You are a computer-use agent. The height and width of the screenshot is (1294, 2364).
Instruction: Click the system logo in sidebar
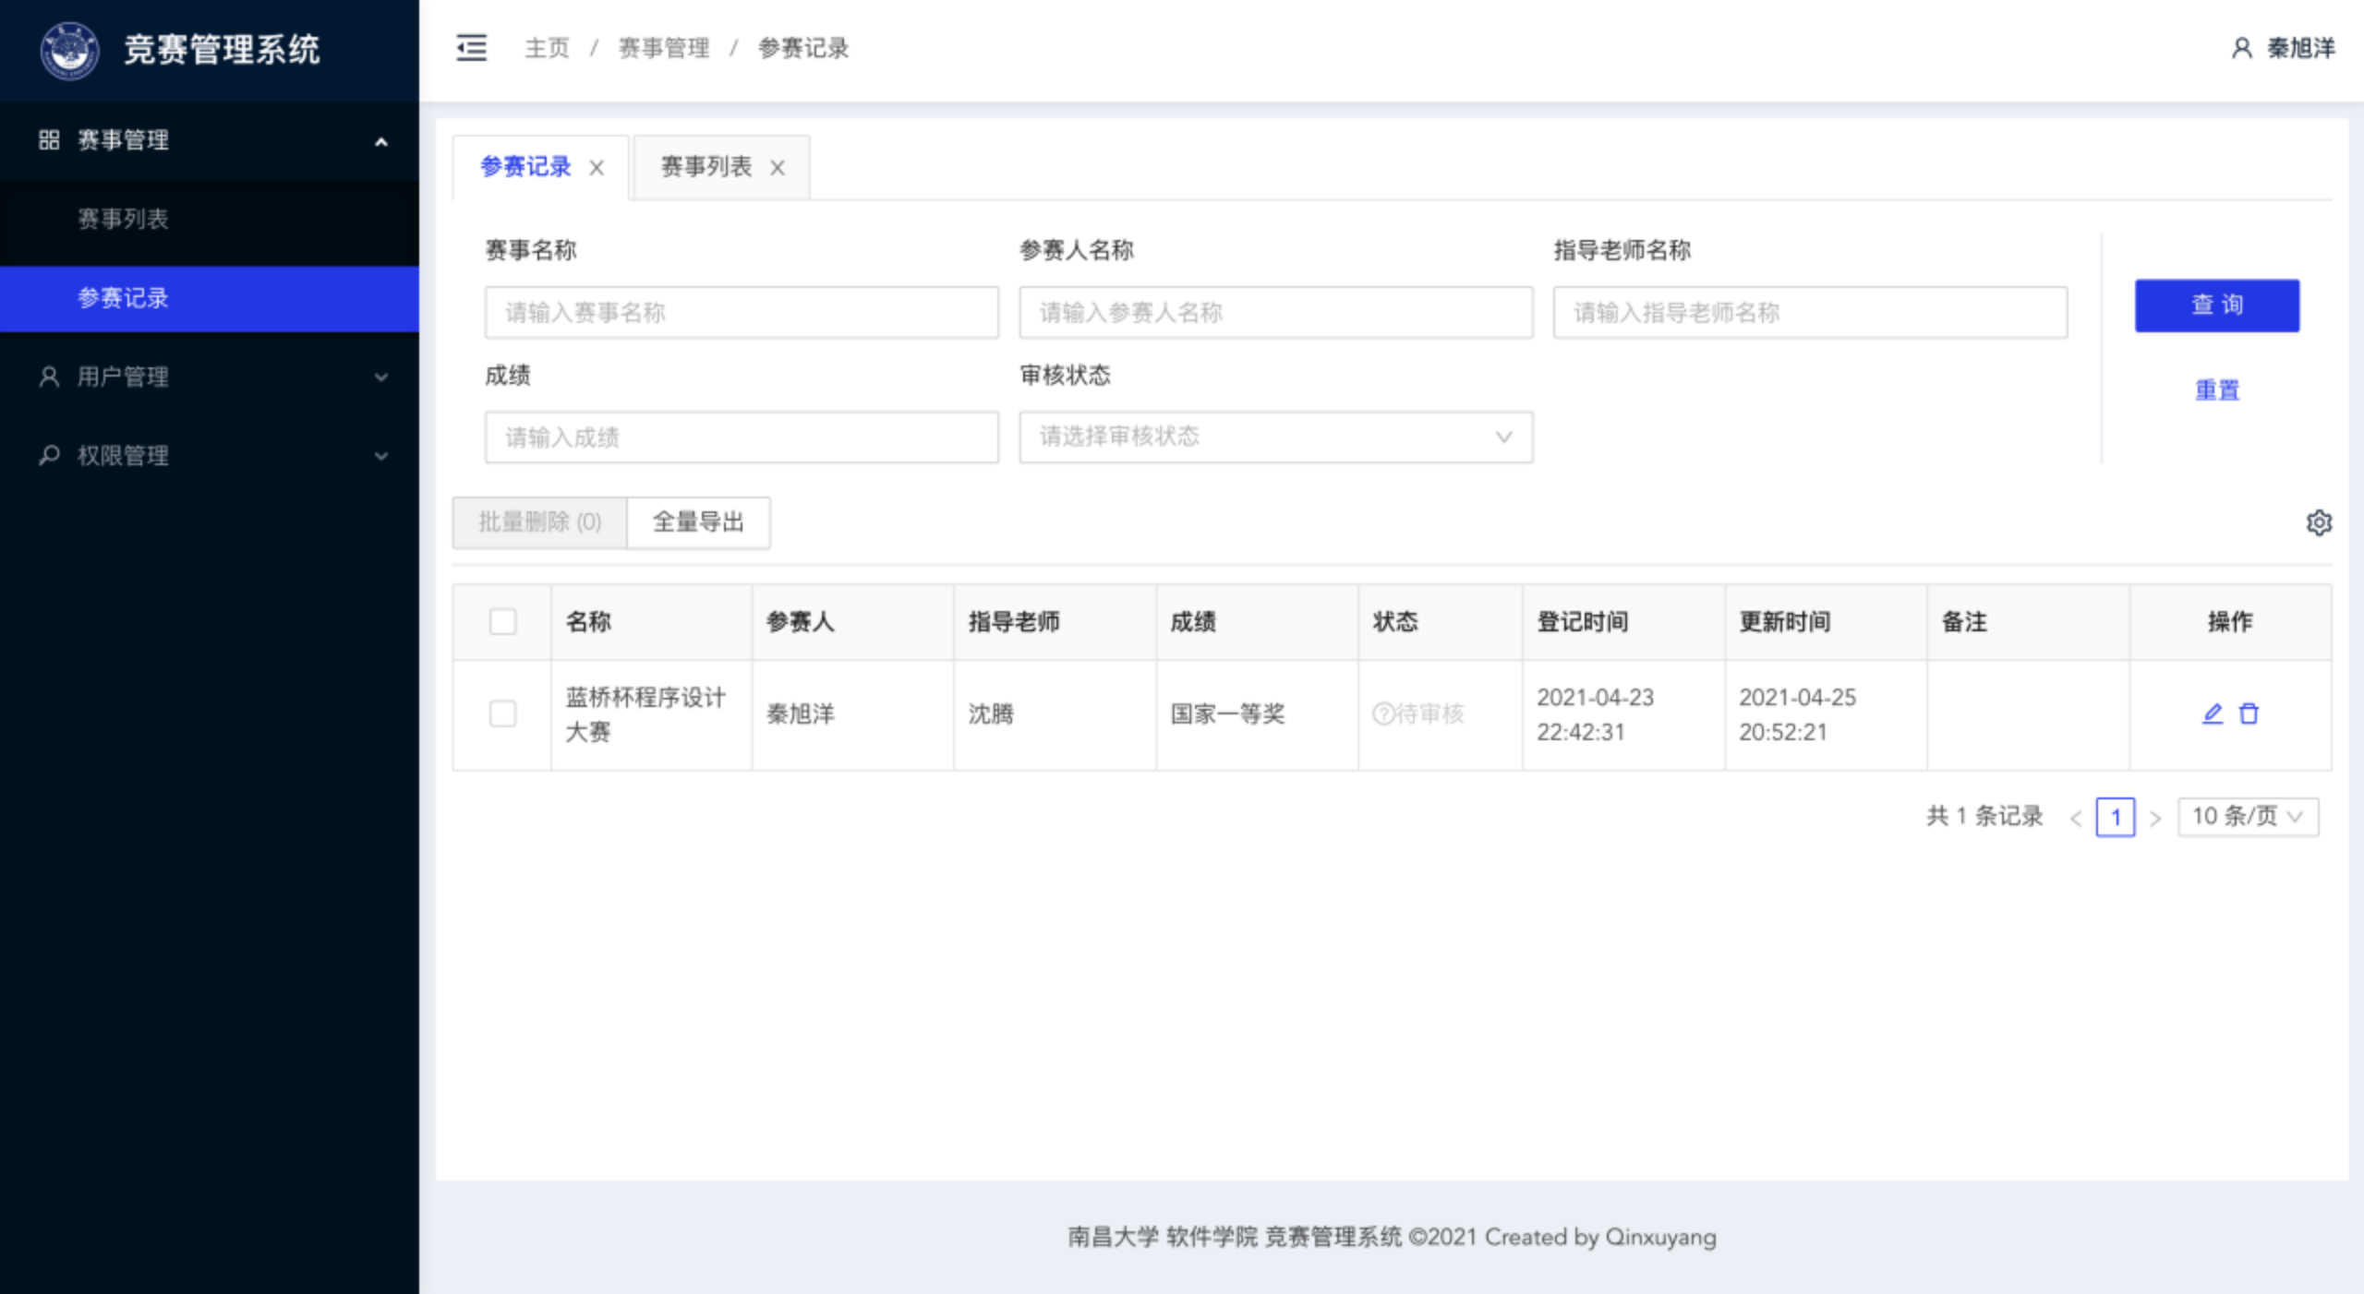[x=69, y=50]
